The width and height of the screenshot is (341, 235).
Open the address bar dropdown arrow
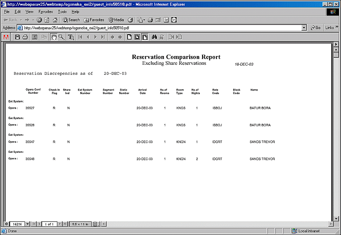point(304,28)
